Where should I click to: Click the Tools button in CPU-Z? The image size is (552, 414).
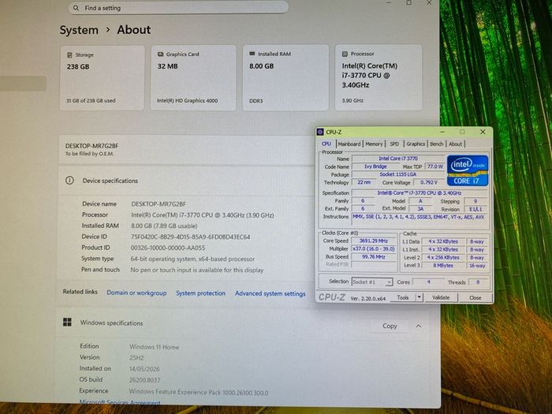coord(403,297)
